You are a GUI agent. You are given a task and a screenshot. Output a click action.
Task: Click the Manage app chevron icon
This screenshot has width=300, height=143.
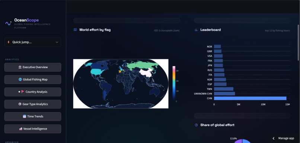point(274,139)
